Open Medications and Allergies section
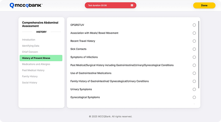The width and height of the screenshot is (221, 122). tap(36, 64)
